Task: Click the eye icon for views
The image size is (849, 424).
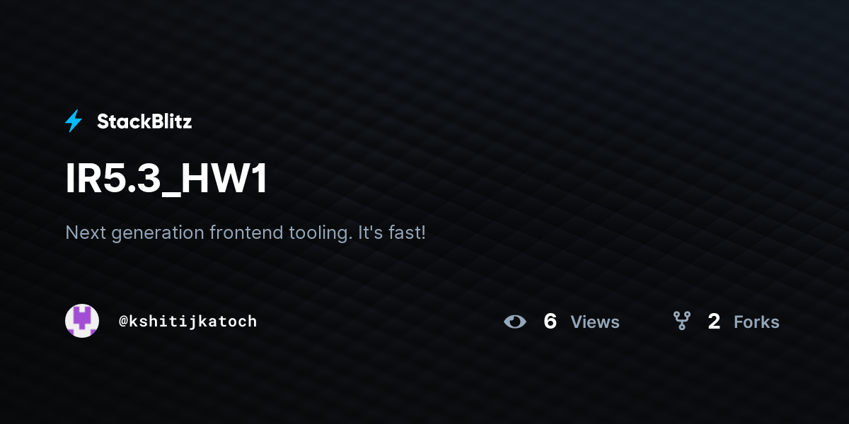Action: pos(515,322)
